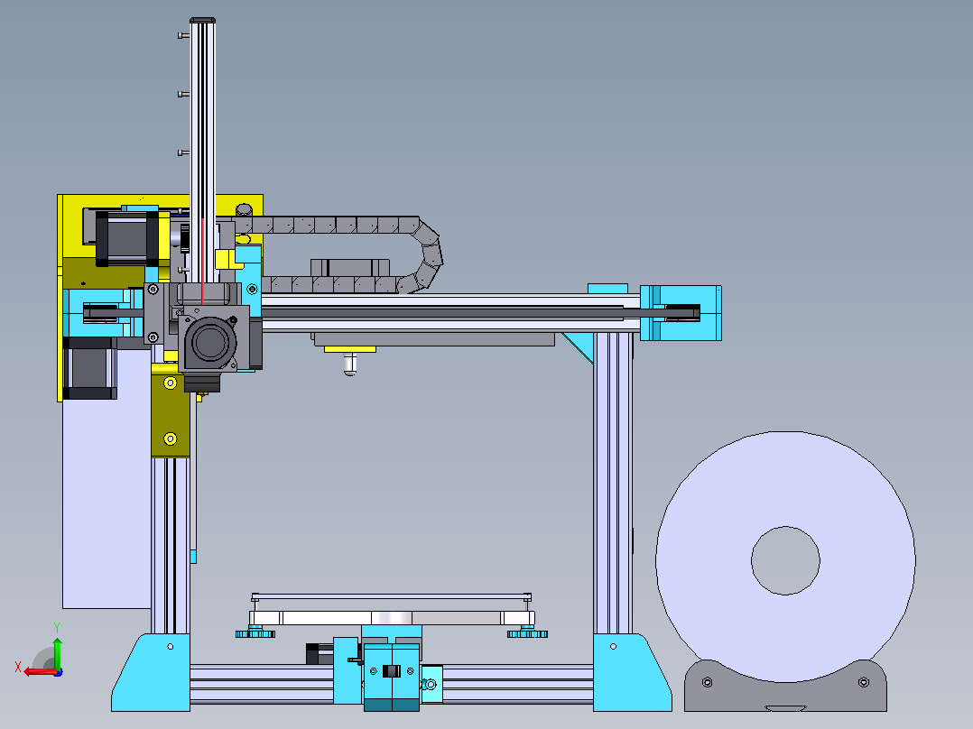Select the gray block below drag chain
973x729 pixels.
pyautogui.click(x=350, y=267)
